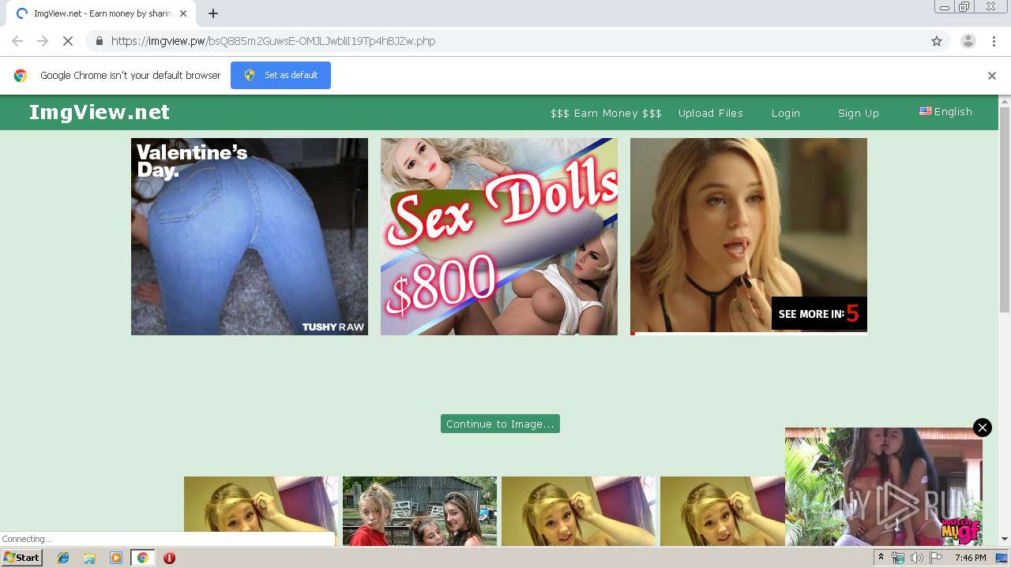Close the ImgView.net tab
1011x568 pixels.
[183, 13]
